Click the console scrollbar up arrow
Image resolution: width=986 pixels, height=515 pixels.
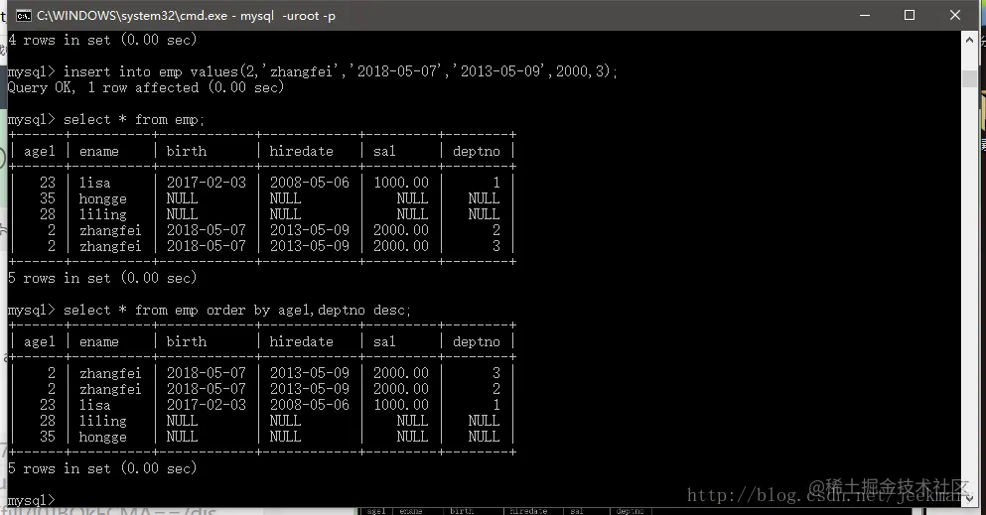click(969, 41)
